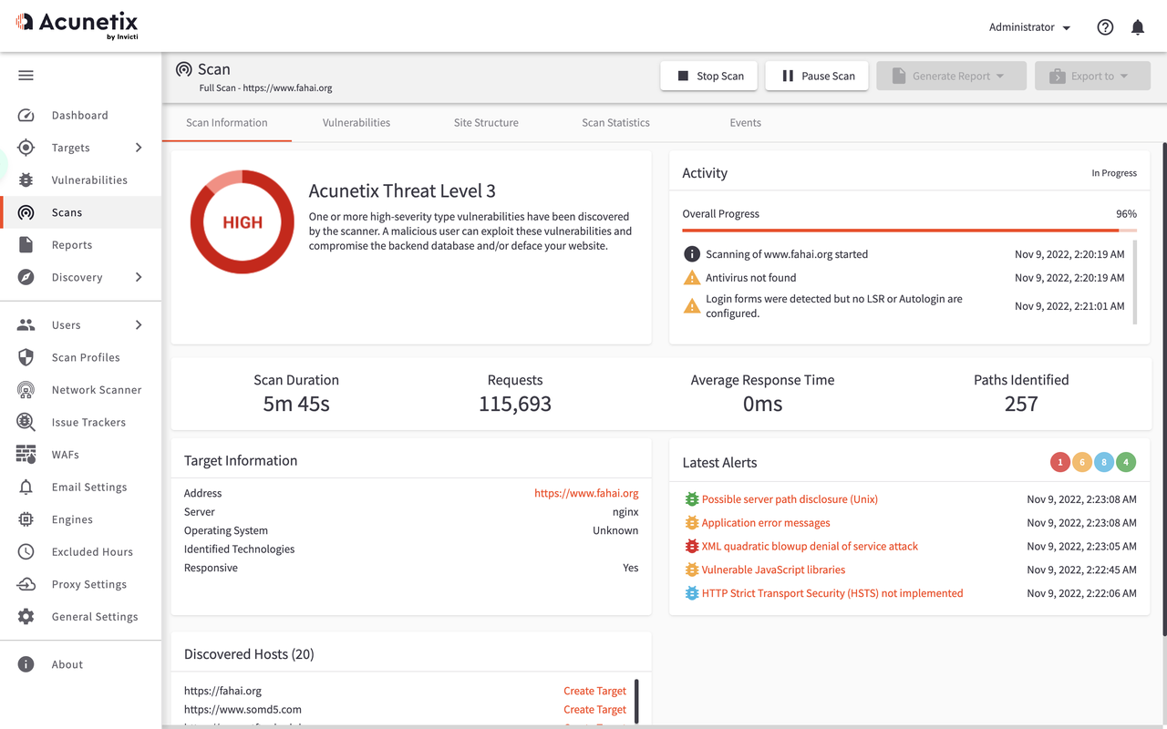Screen dimensions: 1167x729
Task: Switch to the Events tab
Action: click(745, 123)
